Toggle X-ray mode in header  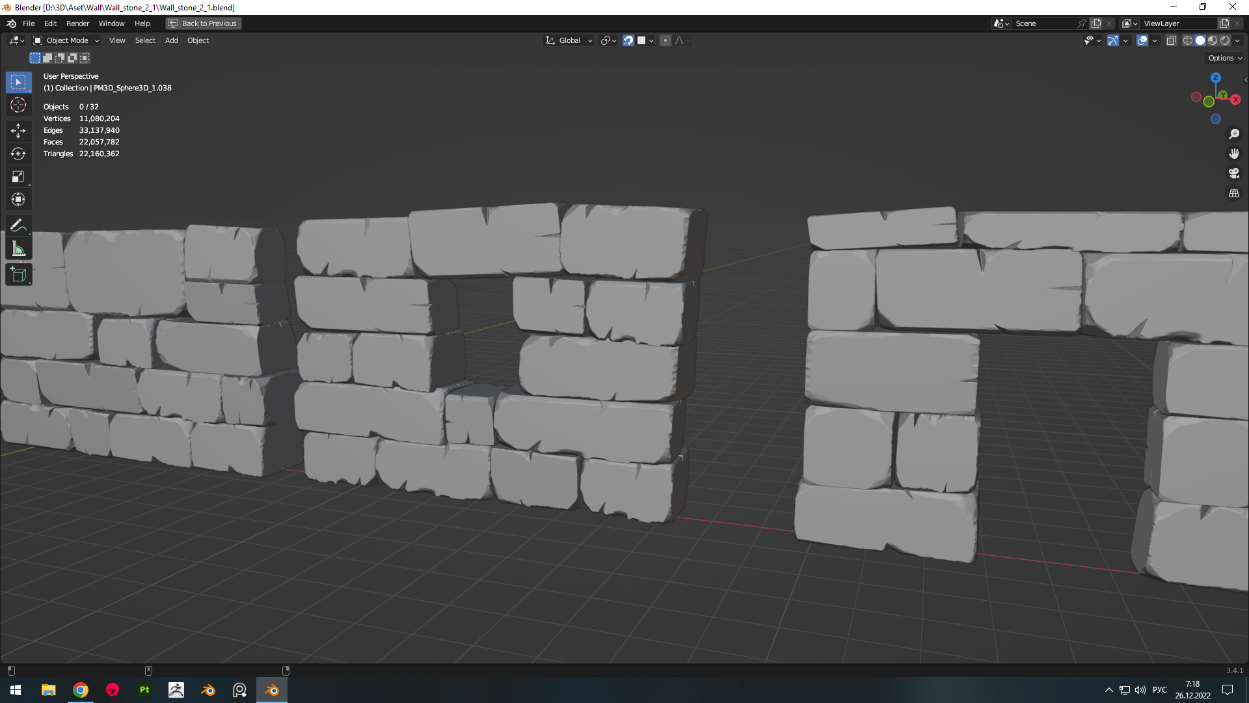1172,40
